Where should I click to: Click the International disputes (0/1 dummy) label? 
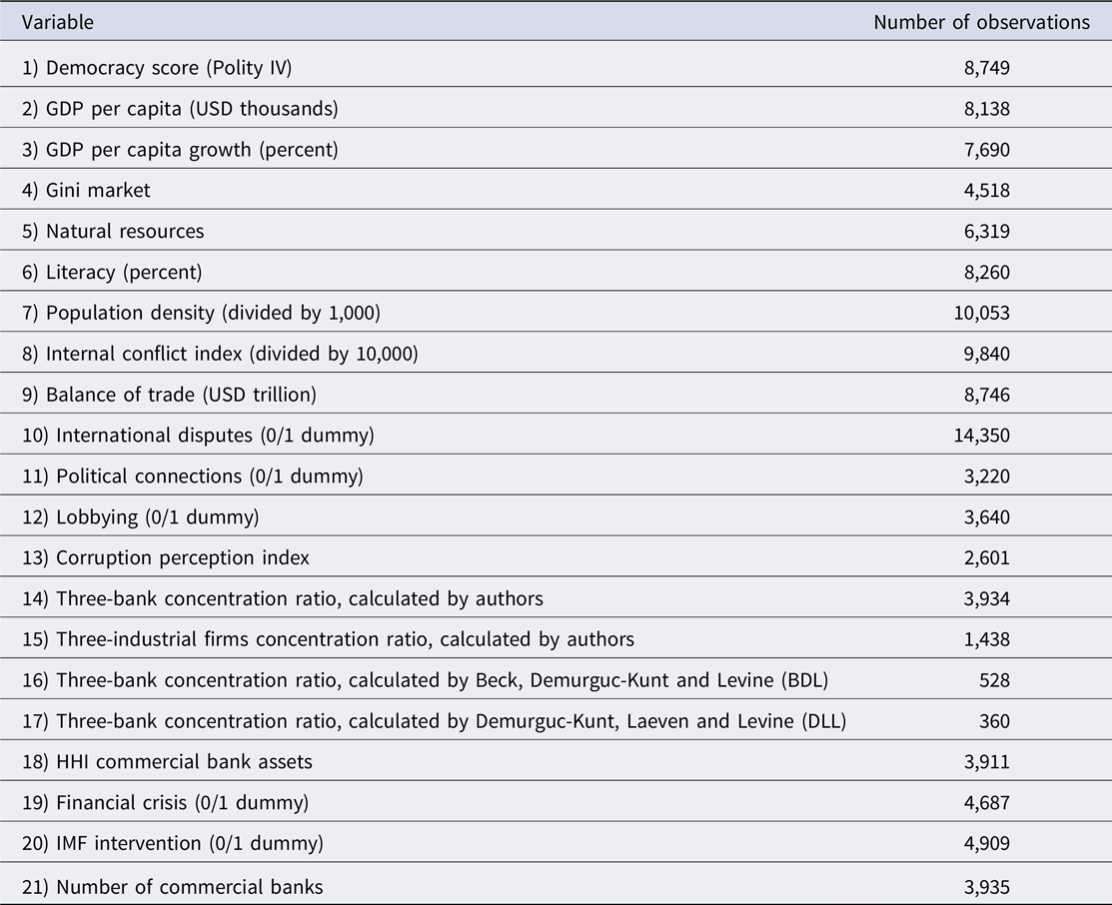pyautogui.click(x=198, y=436)
